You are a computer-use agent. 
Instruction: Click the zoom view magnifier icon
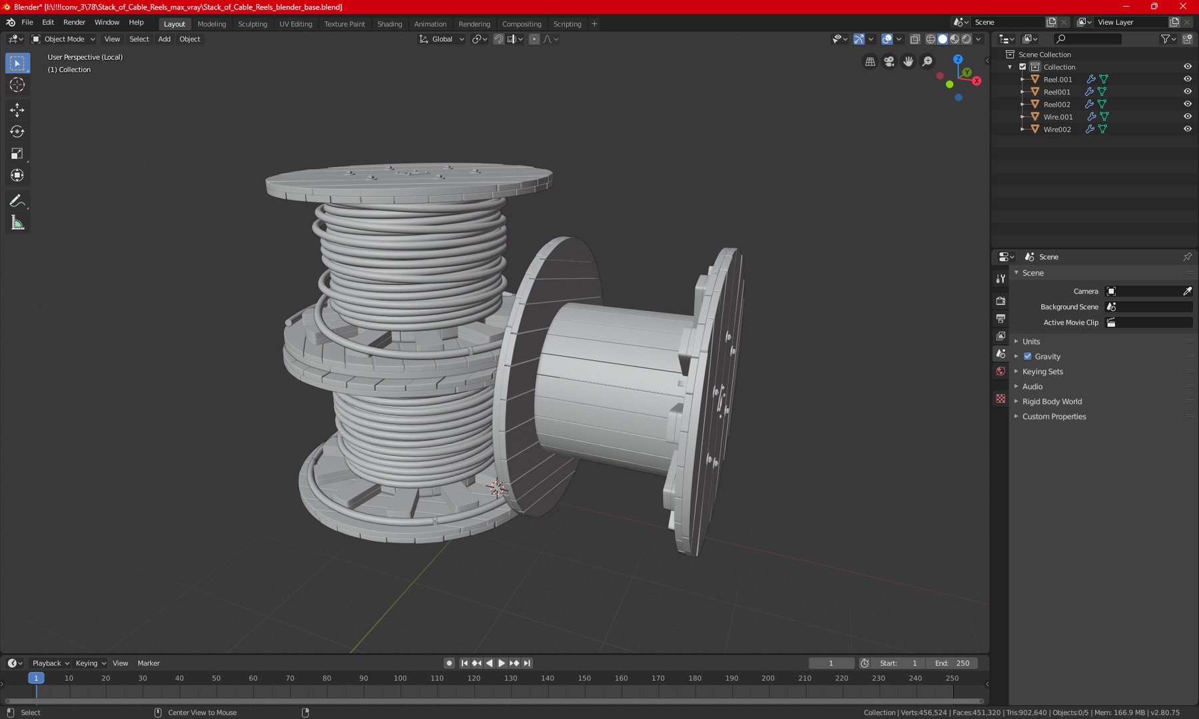[x=928, y=61]
